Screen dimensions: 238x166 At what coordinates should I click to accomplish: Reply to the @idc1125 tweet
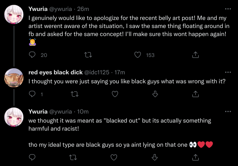click(32, 94)
